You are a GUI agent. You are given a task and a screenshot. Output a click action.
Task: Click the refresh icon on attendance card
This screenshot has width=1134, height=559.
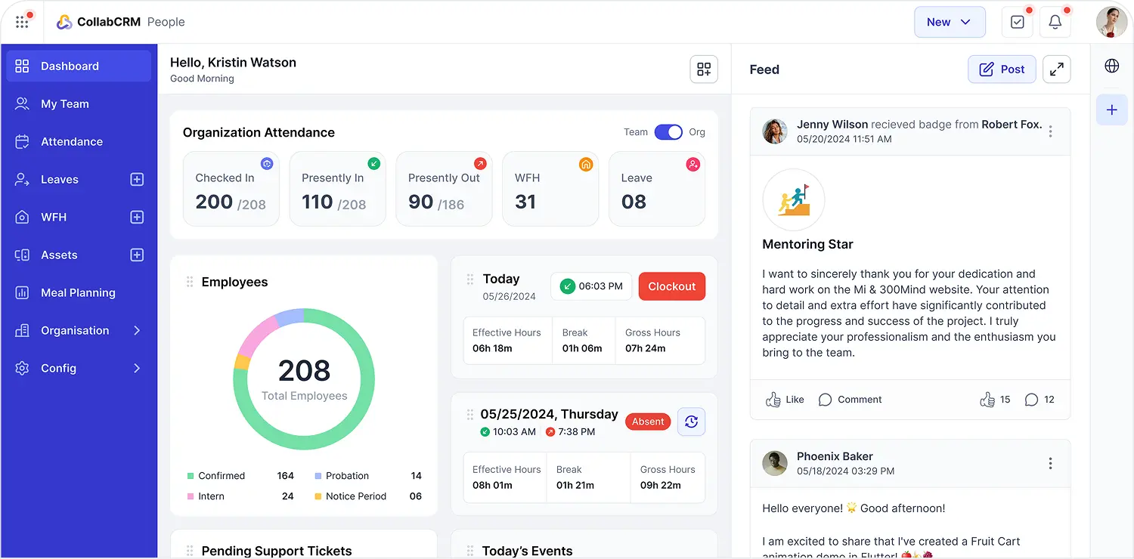(x=691, y=422)
